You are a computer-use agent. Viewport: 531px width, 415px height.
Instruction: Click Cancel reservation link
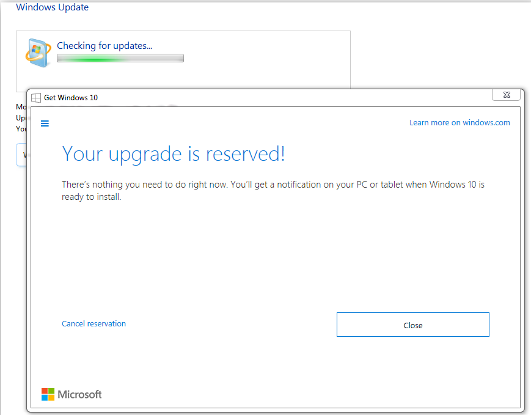[x=94, y=323]
